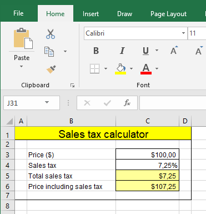The width and height of the screenshot is (206, 214).
Task: Select the cell showing $7,25
Action: coord(148,176)
